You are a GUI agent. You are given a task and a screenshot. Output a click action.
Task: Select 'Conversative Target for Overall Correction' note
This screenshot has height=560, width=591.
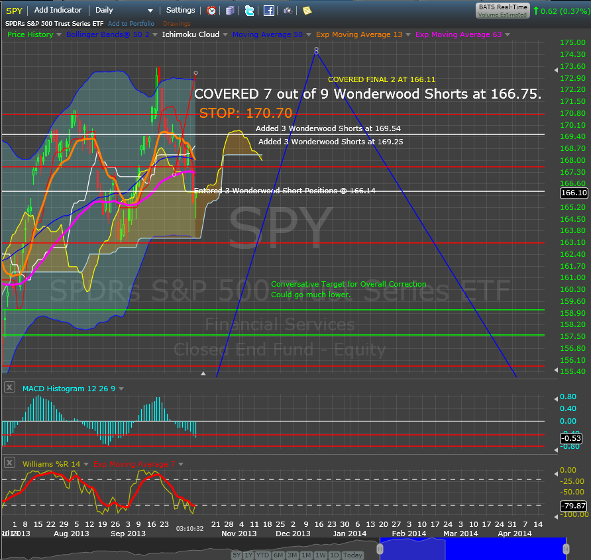click(349, 284)
